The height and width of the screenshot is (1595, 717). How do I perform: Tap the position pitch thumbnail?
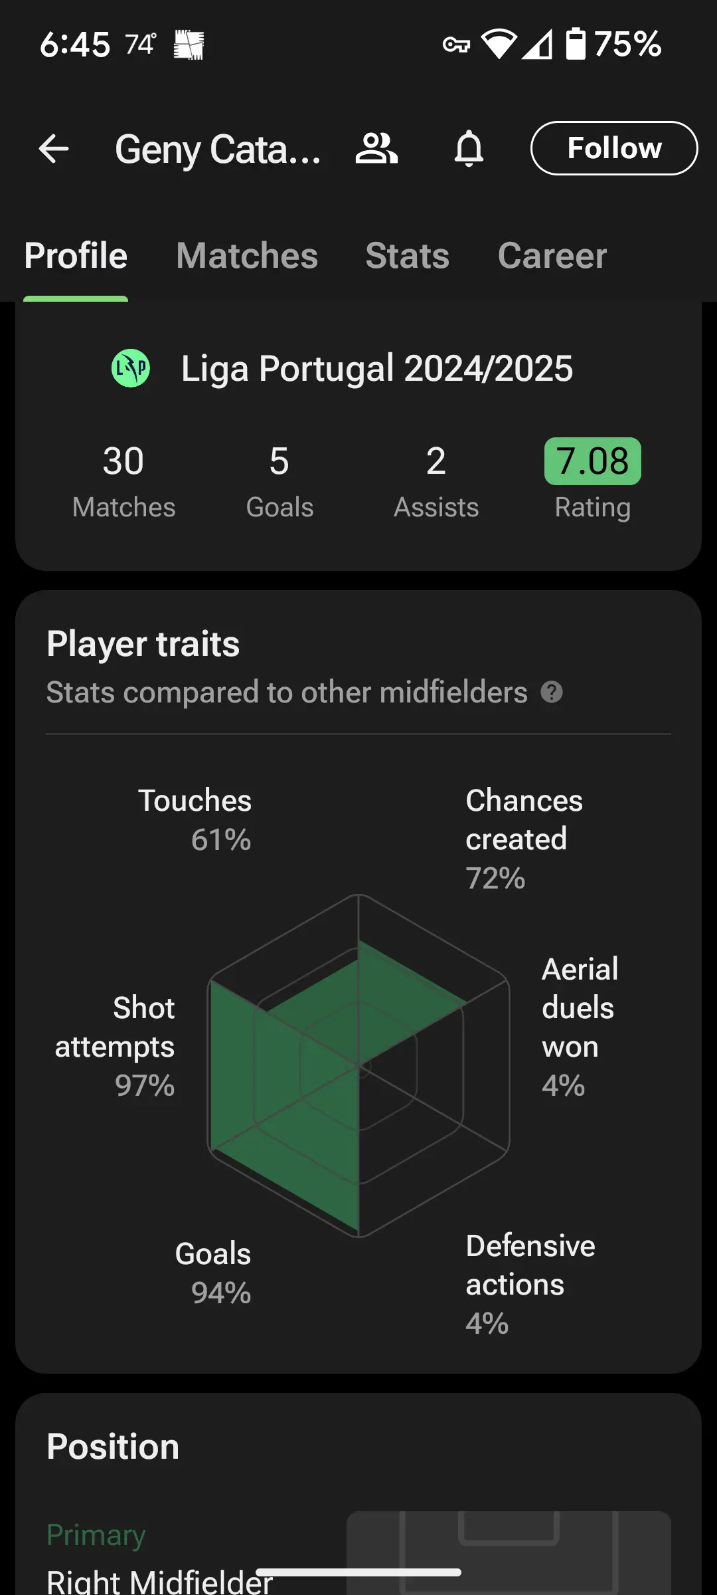coord(509,1552)
